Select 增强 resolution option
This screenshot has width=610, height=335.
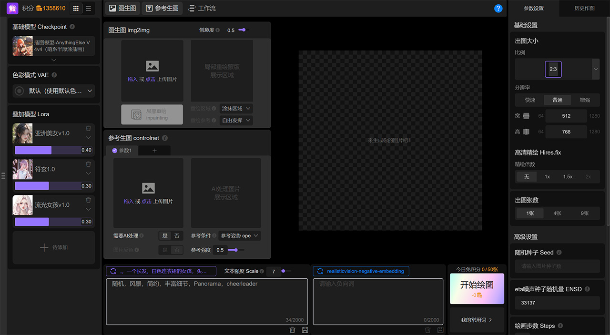(585, 100)
